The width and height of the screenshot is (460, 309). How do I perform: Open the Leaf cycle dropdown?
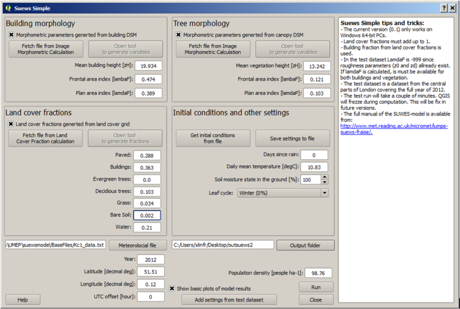coord(283,193)
